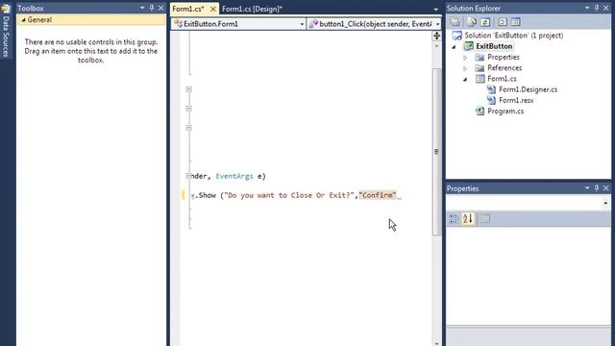
Task: Open Properties window position dropdown arrow
Action: [x=587, y=188]
